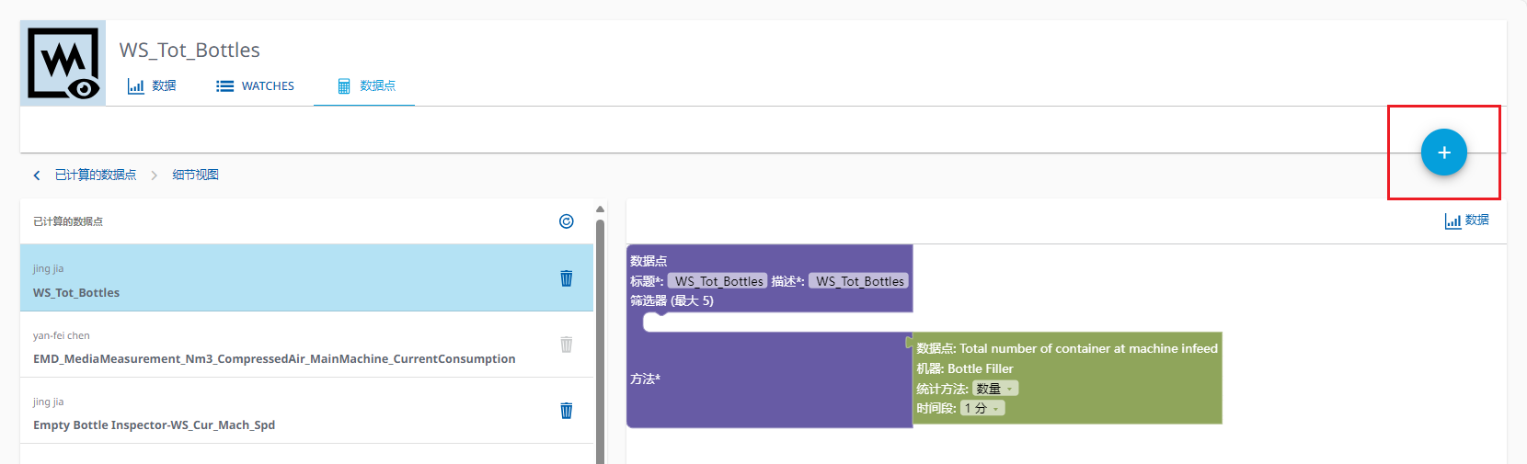Viewport: 1527px width, 464px height.
Task: Click 细节视图 breadcrumb item
Action: [x=195, y=175]
